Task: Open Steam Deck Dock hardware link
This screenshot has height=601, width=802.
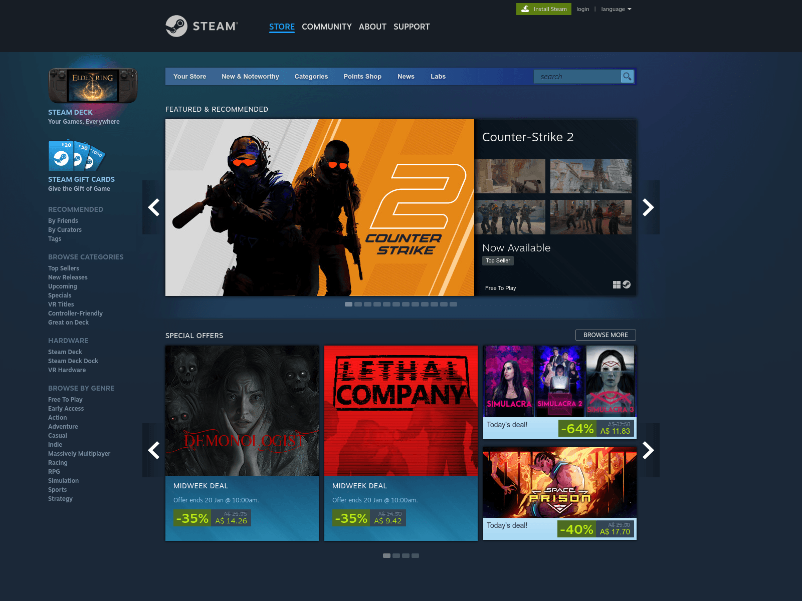Action: [x=73, y=361]
